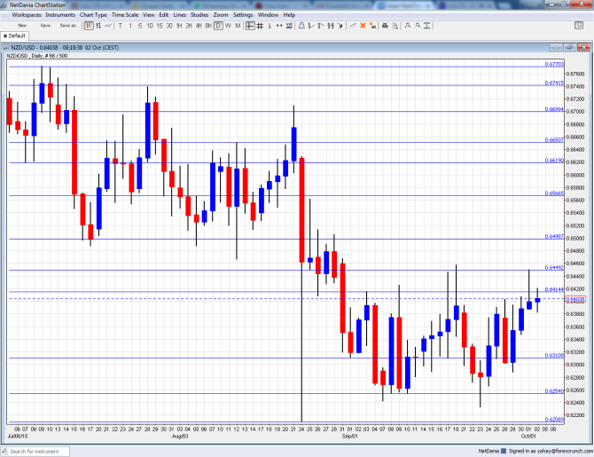Select the 1H time scale
The image size is (594, 457).
point(179,26)
